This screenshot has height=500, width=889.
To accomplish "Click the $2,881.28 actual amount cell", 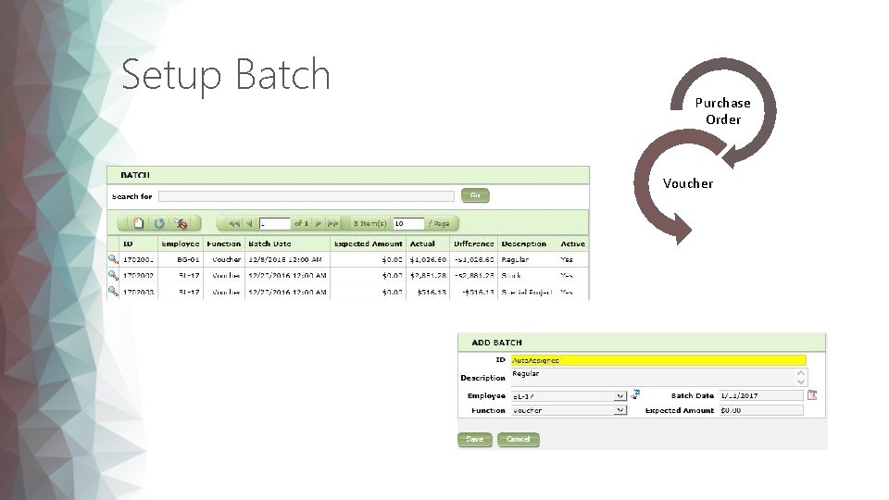I will click(x=428, y=276).
